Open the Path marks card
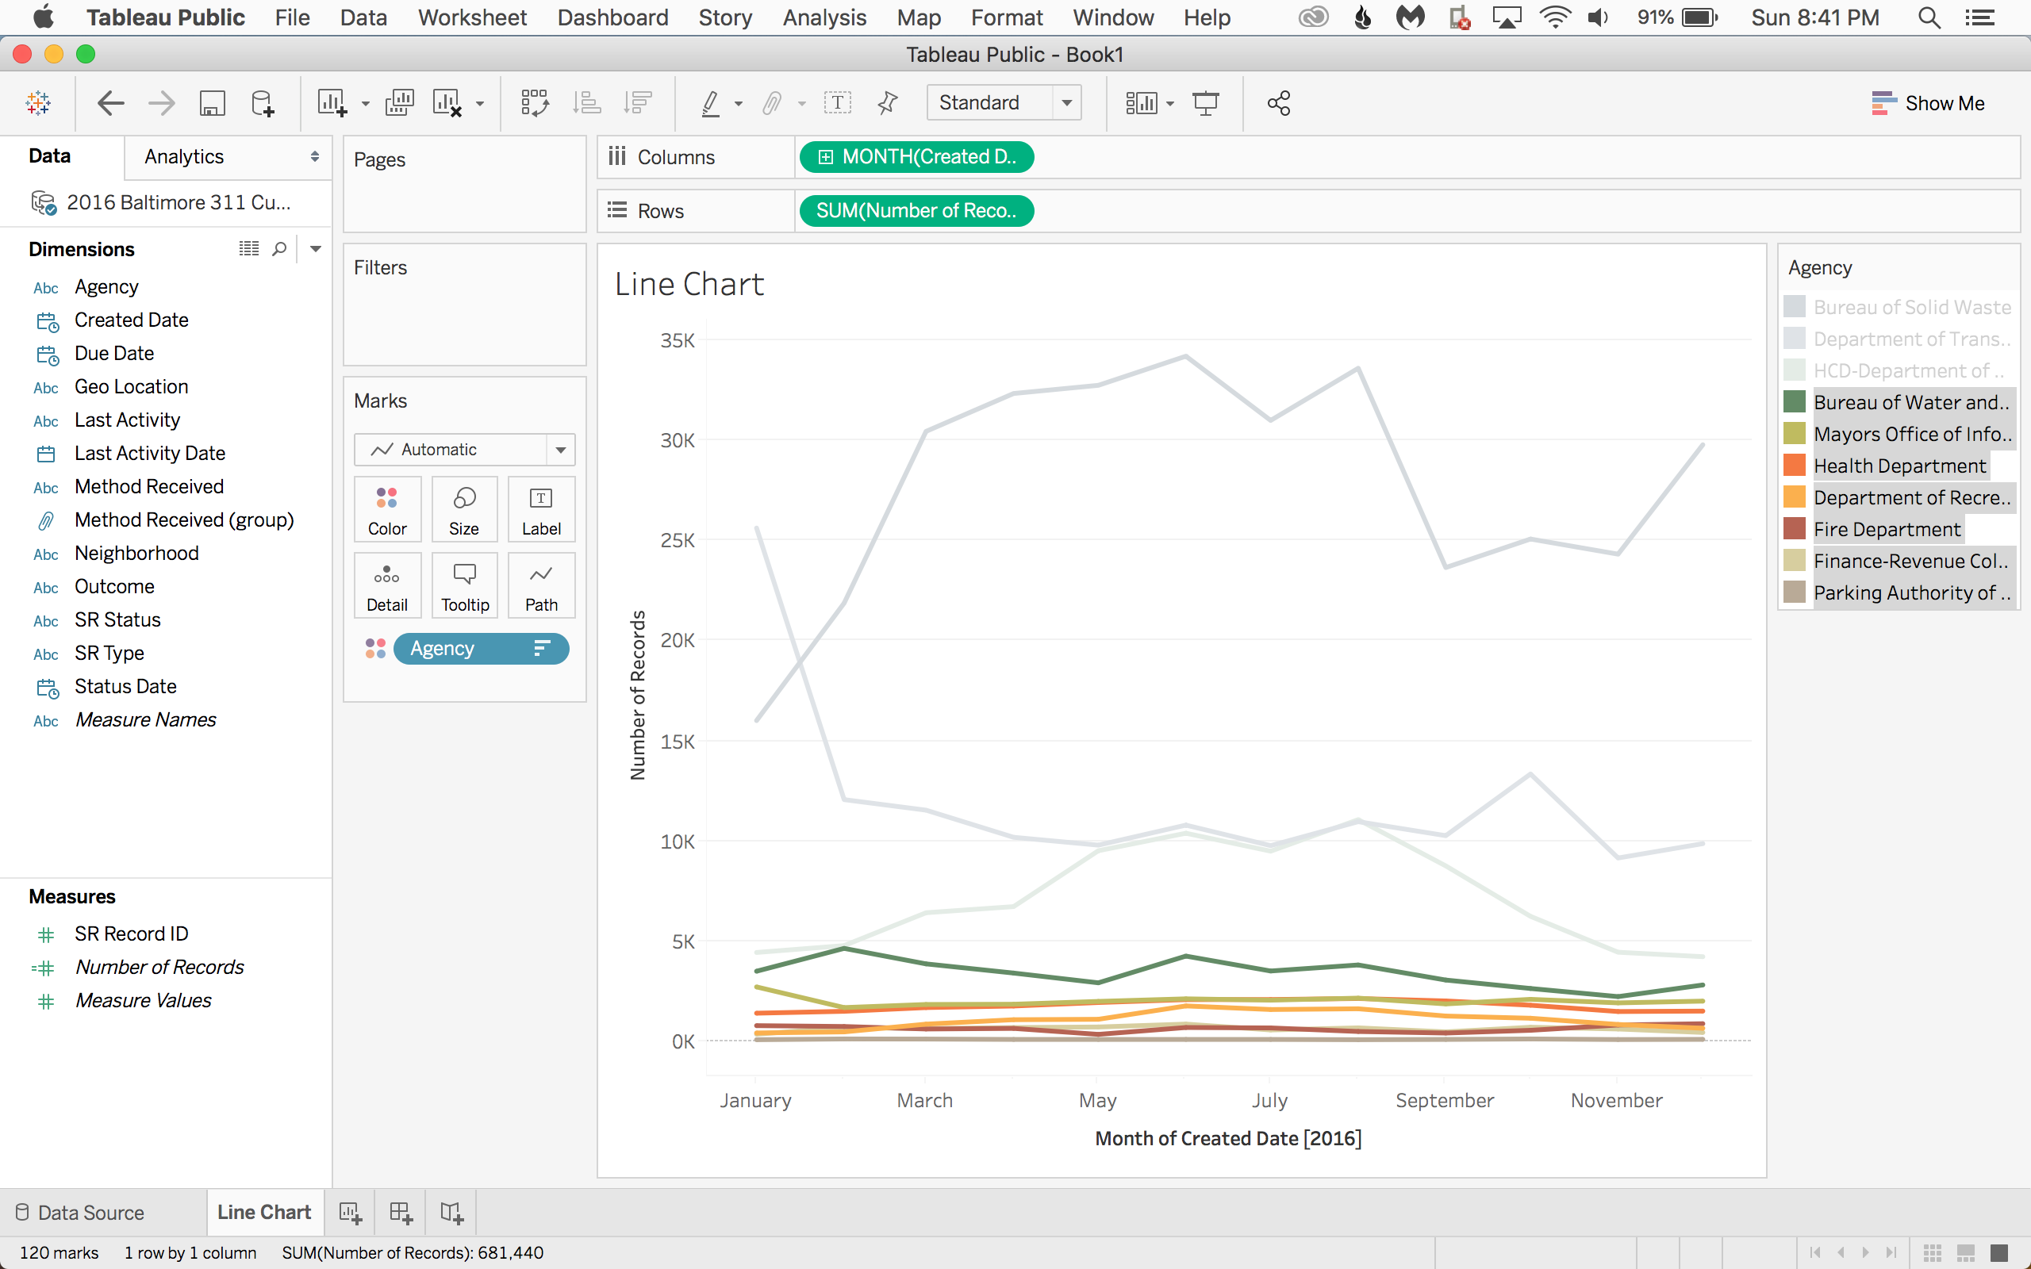This screenshot has height=1269, width=2031. [541, 586]
